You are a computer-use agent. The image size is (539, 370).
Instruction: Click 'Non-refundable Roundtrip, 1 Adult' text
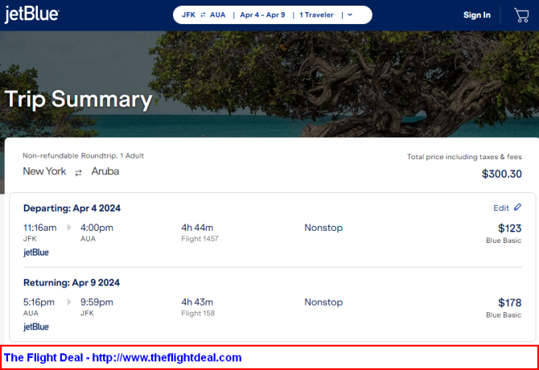[x=83, y=156]
